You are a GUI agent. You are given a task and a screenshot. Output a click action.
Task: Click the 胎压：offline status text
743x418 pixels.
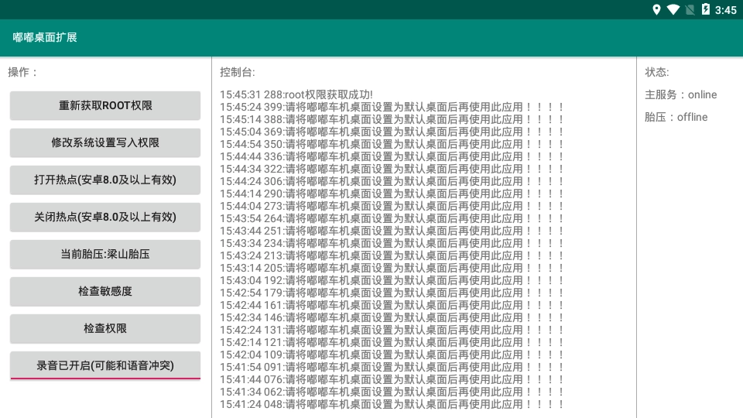[676, 117]
